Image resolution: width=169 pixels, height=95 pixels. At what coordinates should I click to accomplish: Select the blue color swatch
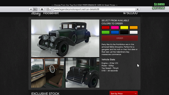[115, 32]
